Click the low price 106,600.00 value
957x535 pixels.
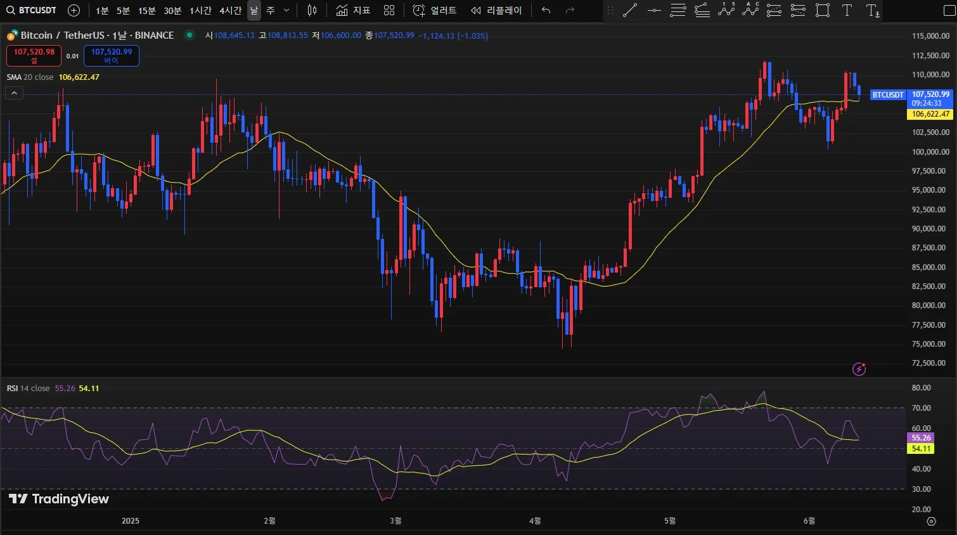click(340, 35)
